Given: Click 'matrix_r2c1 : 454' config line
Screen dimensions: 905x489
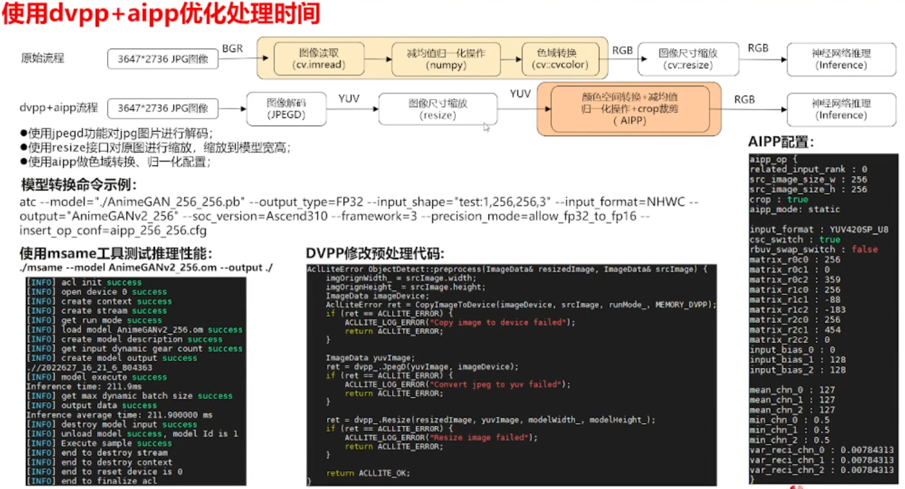Looking at the screenshot, I should (795, 330).
